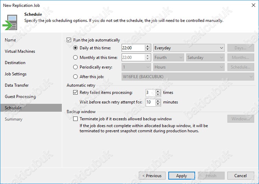259x184 pixels.
Task: Go to Destination wizard step
Action: [15, 63]
